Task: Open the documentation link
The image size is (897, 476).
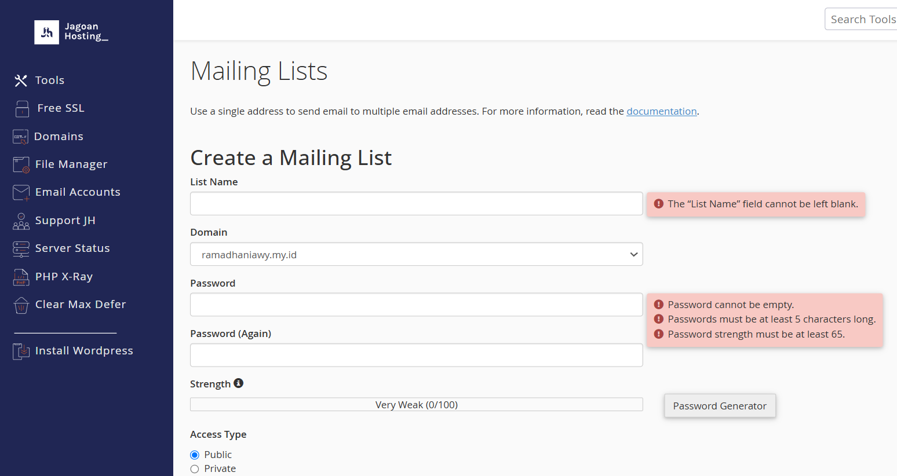Action: coord(661,111)
